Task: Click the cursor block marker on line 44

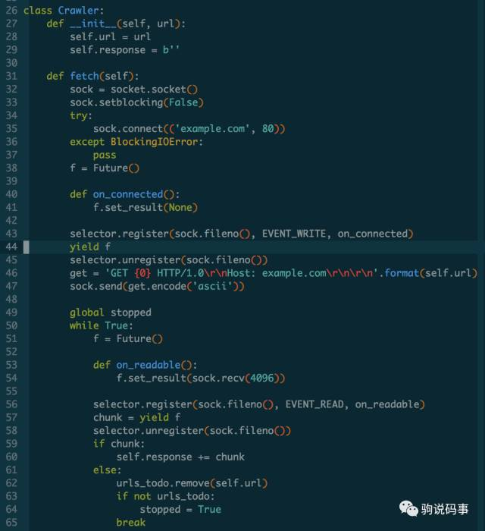Action: (26, 247)
